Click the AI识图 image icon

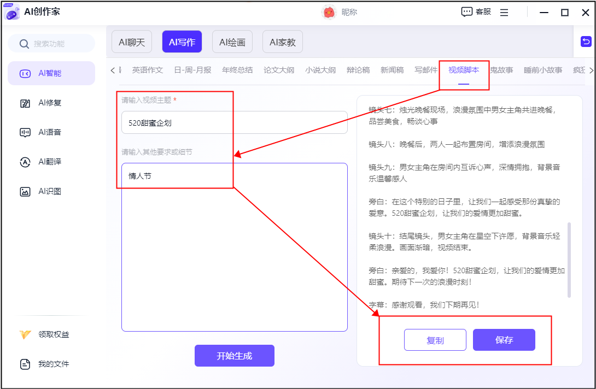click(x=25, y=191)
